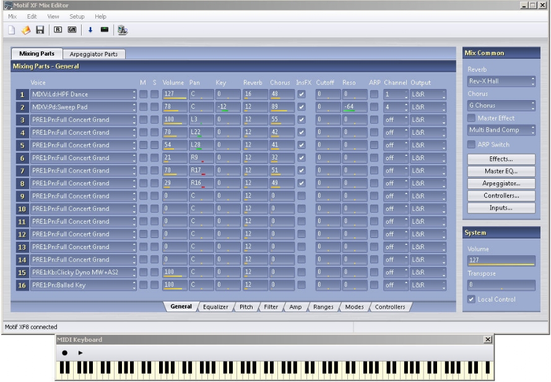The height and width of the screenshot is (382, 551).
Task: Uncheck InsFX for part 3
Action: tap(302, 119)
